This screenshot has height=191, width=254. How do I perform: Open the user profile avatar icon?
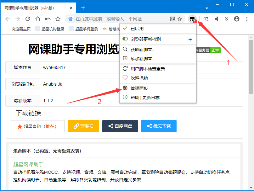pos(237,19)
